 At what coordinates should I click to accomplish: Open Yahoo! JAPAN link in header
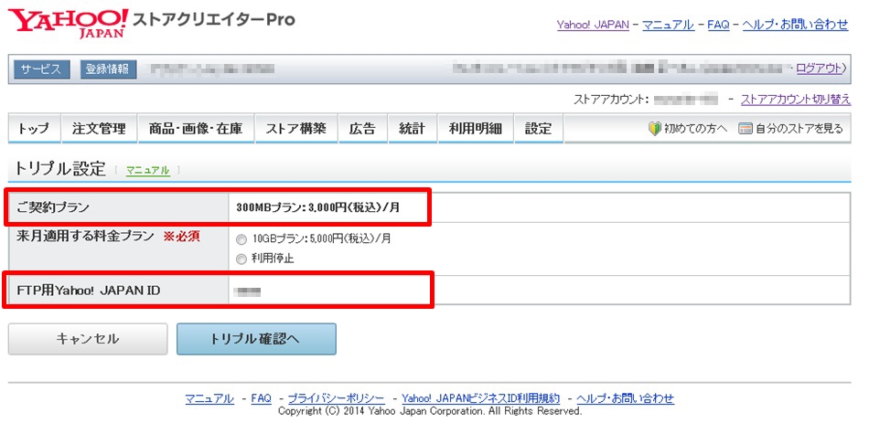pos(593,25)
